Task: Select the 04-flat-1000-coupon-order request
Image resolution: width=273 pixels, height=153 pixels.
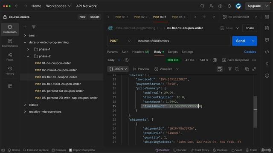Action: 61,84
